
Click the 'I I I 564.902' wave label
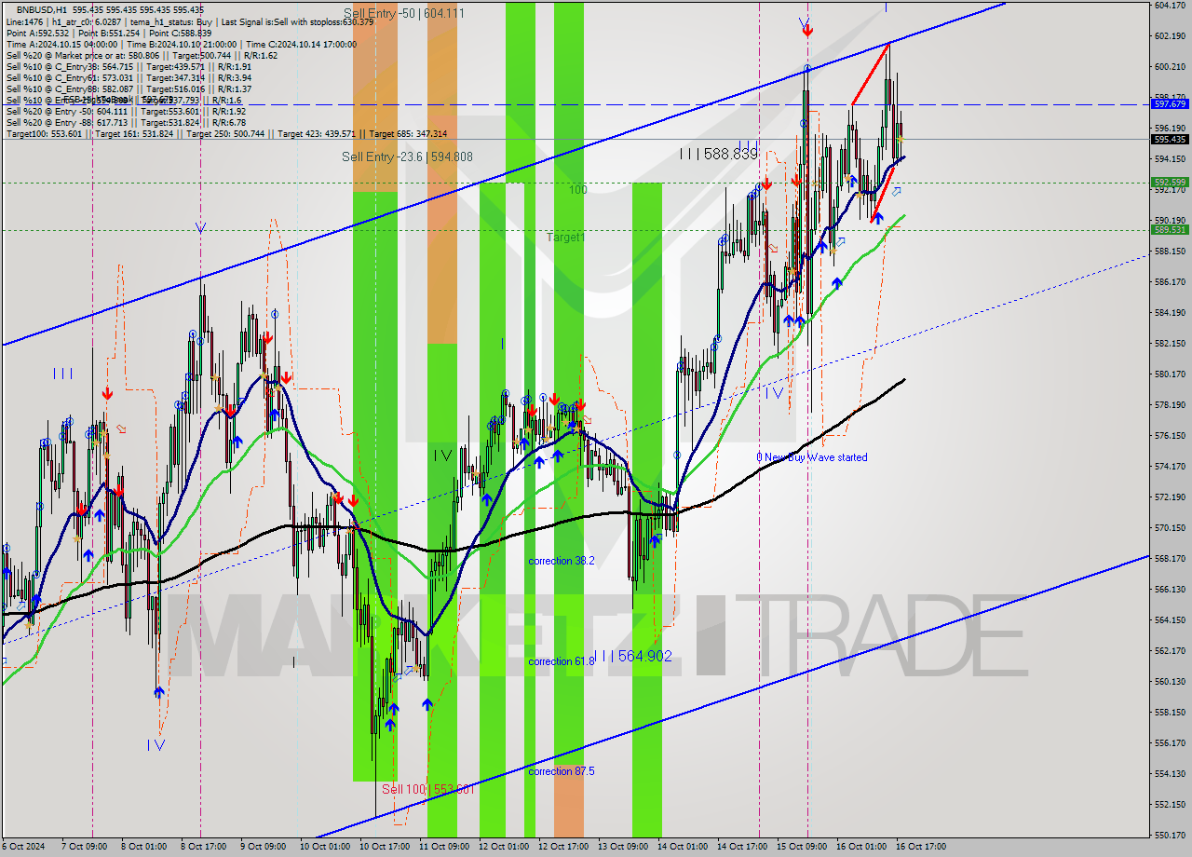[632, 657]
